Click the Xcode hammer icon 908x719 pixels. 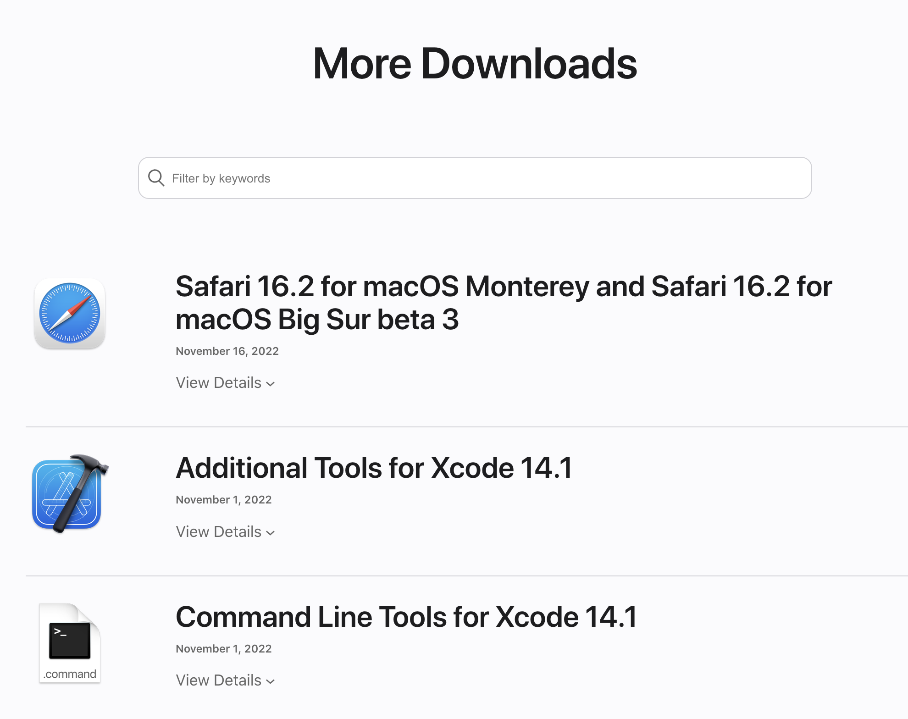(x=70, y=493)
